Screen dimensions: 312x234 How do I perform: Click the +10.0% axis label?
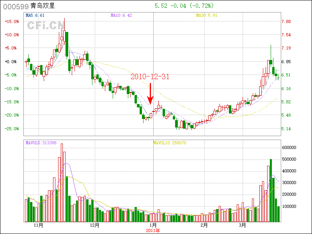pos(12,35)
